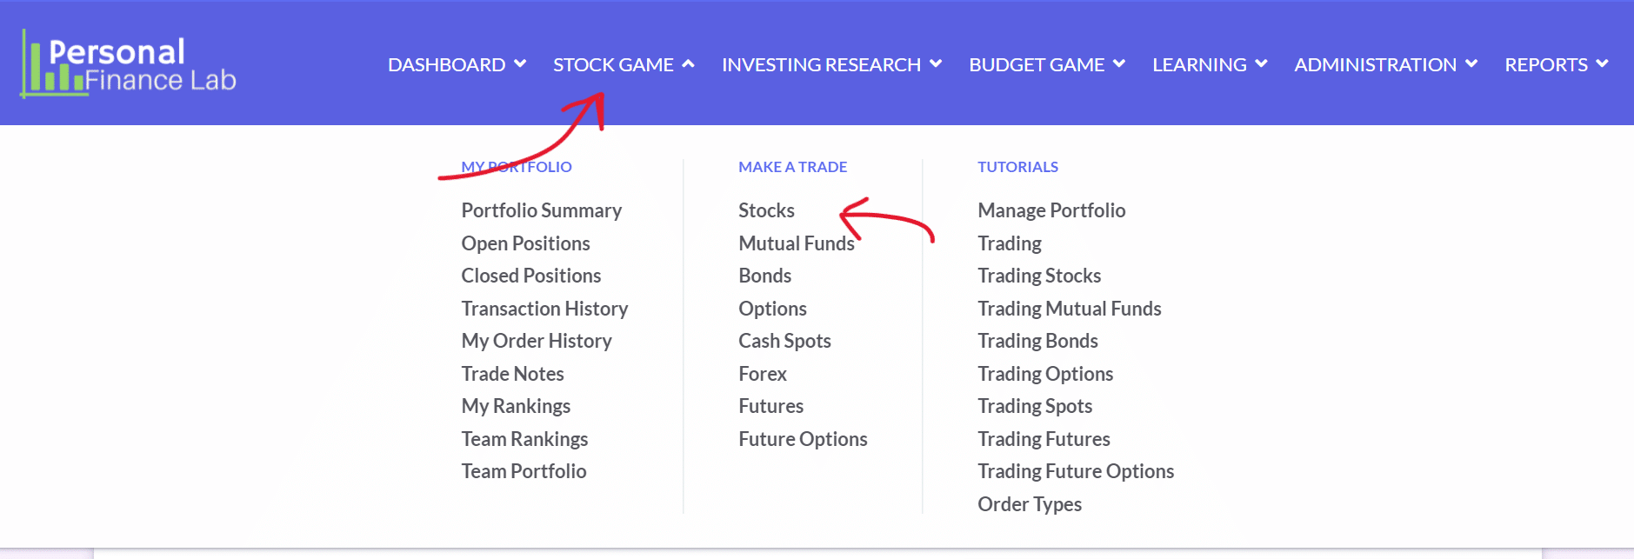Select Future Options trade link

tap(803, 439)
